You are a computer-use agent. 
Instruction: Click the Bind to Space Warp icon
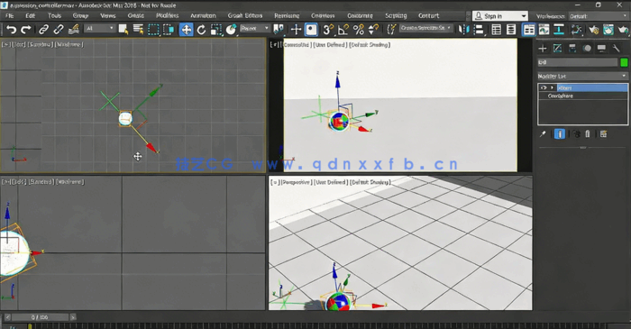[73, 30]
